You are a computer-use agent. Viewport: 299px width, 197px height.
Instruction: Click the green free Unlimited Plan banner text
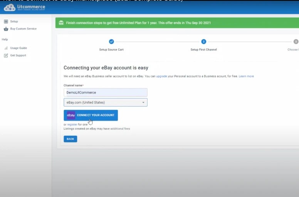click(138, 23)
